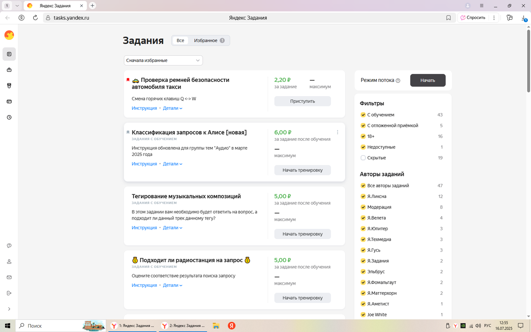Open options dots beside Спросить button

point(493,18)
